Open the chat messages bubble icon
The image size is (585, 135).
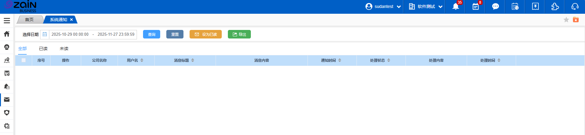point(495,7)
